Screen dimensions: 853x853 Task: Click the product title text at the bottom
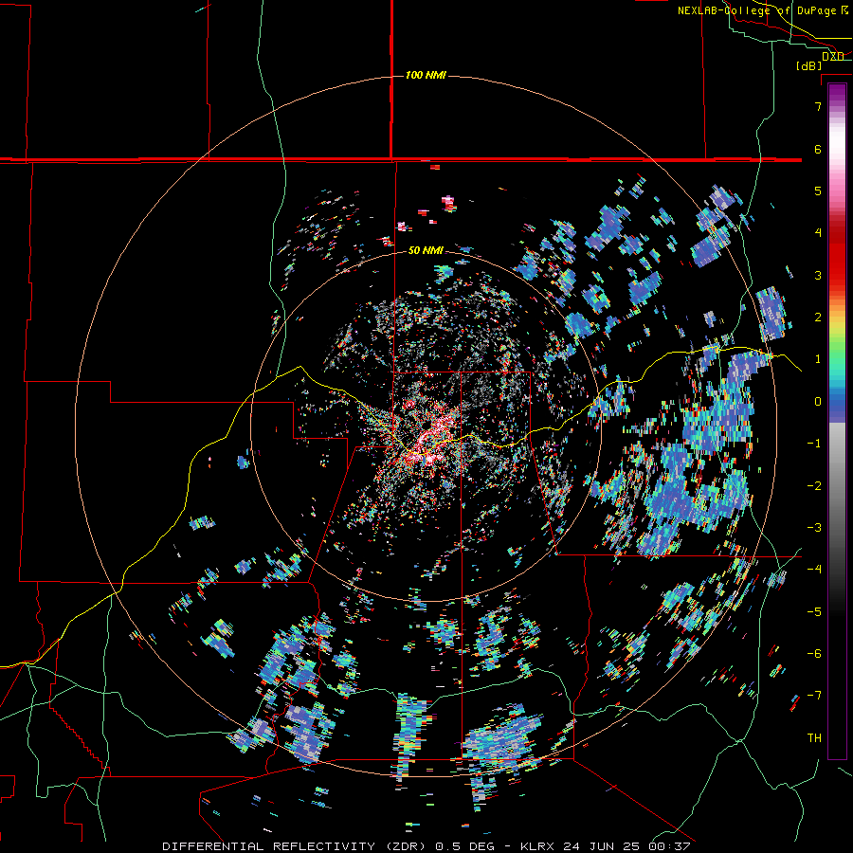point(426,846)
